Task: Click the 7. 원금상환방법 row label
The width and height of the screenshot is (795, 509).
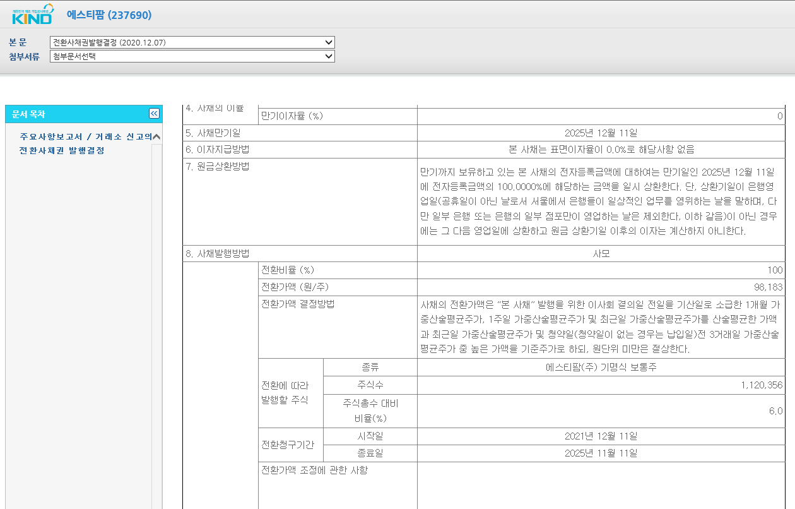Action: [217, 167]
